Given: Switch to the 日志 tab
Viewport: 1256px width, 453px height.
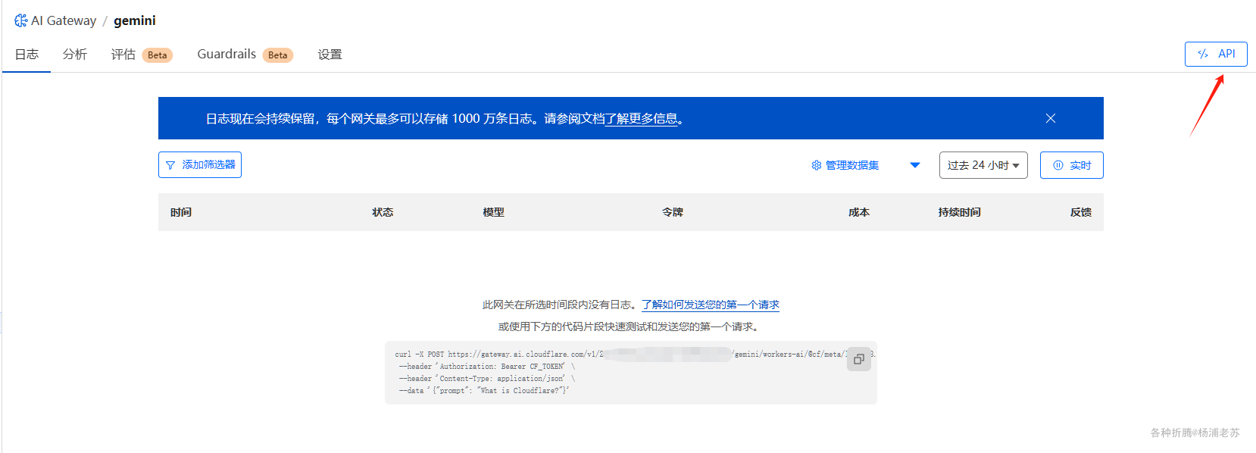Looking at the screenshot, I should click(x=27, y=55).
